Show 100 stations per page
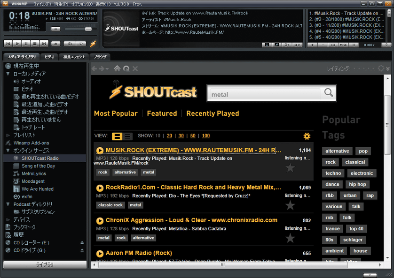The width and height of the screenshot is (394, 278). pos(206,136)
